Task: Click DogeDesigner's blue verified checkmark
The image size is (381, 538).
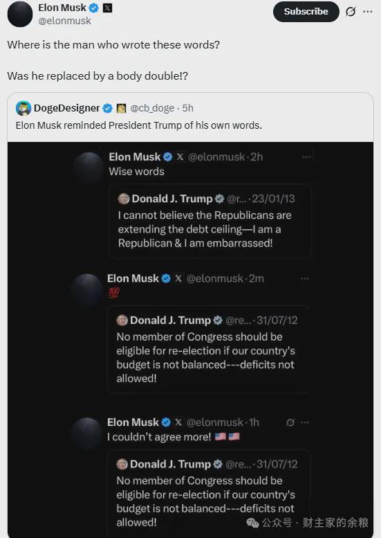Action: click(108, 109)
